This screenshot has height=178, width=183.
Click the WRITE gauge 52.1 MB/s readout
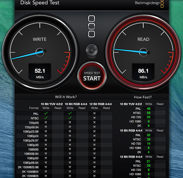pos(40,72)
